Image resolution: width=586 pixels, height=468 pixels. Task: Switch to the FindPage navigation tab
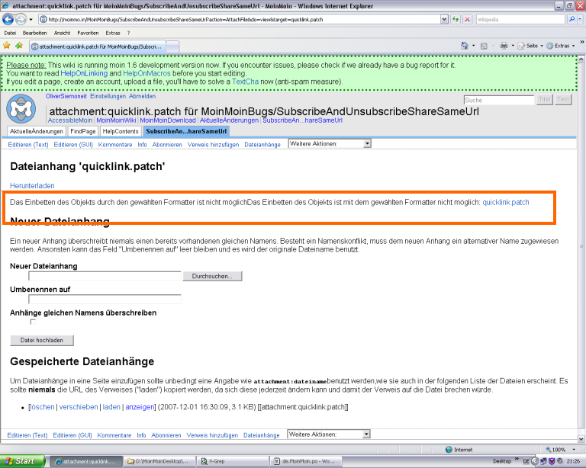click(83, 131)
